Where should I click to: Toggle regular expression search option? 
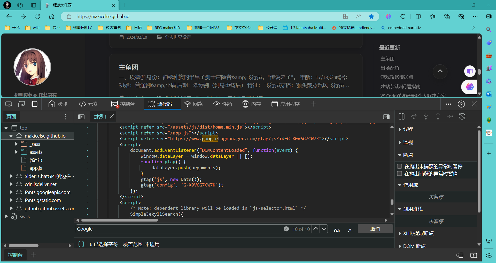pos(350,230)
